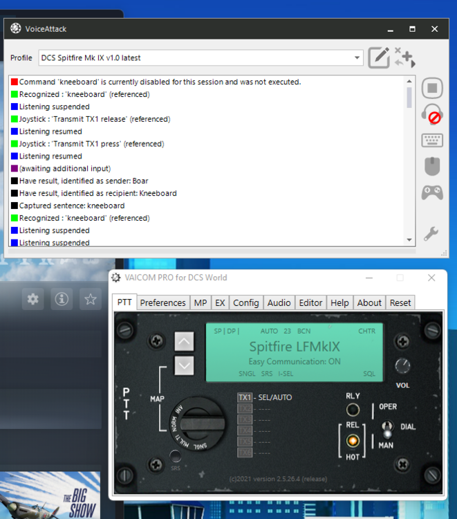Open the About tab

tap(369, 303)
